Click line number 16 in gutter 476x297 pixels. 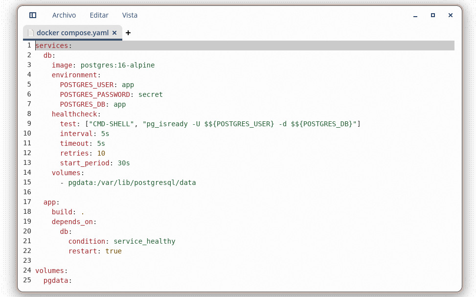click(x=27, y=192)
